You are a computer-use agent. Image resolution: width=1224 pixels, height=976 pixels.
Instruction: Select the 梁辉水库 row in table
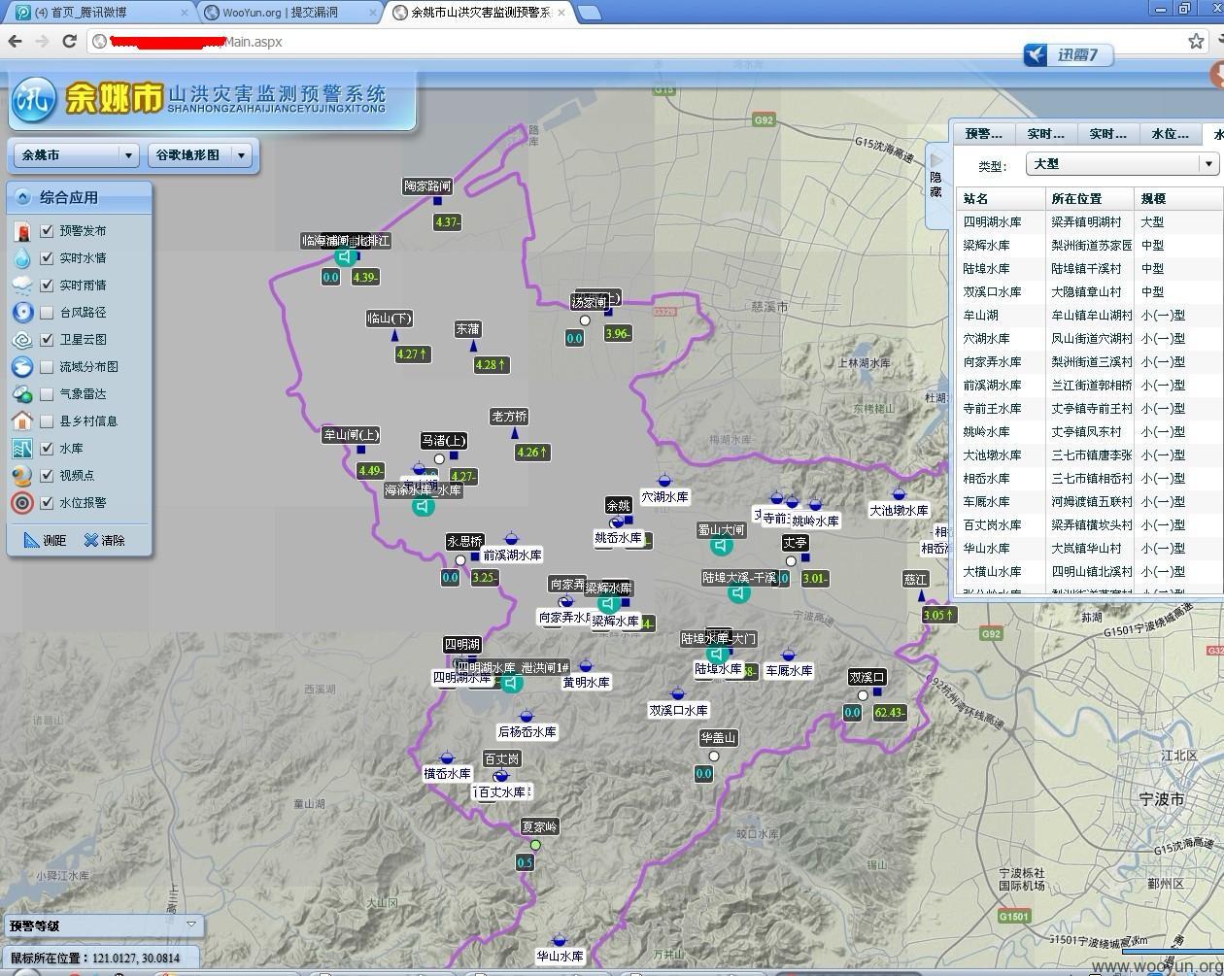(1089, 245)
